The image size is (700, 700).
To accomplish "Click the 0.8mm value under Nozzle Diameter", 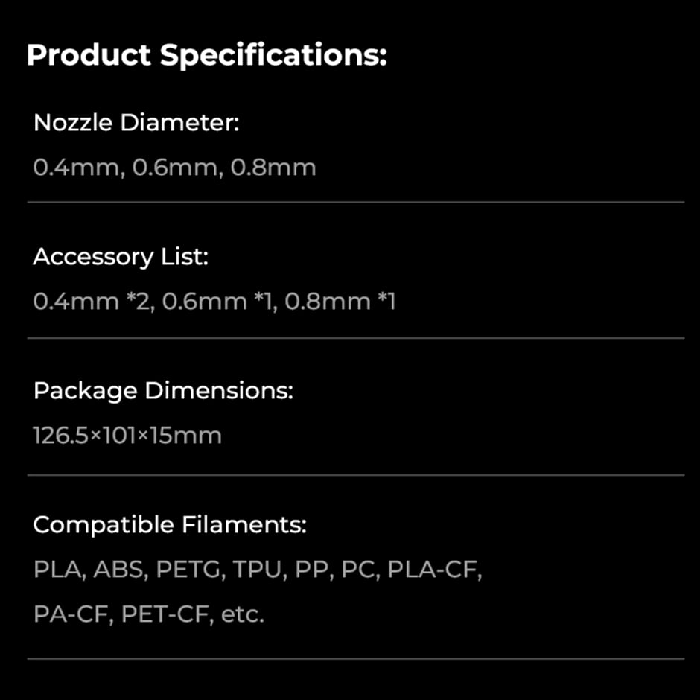I will pos(273,168).
